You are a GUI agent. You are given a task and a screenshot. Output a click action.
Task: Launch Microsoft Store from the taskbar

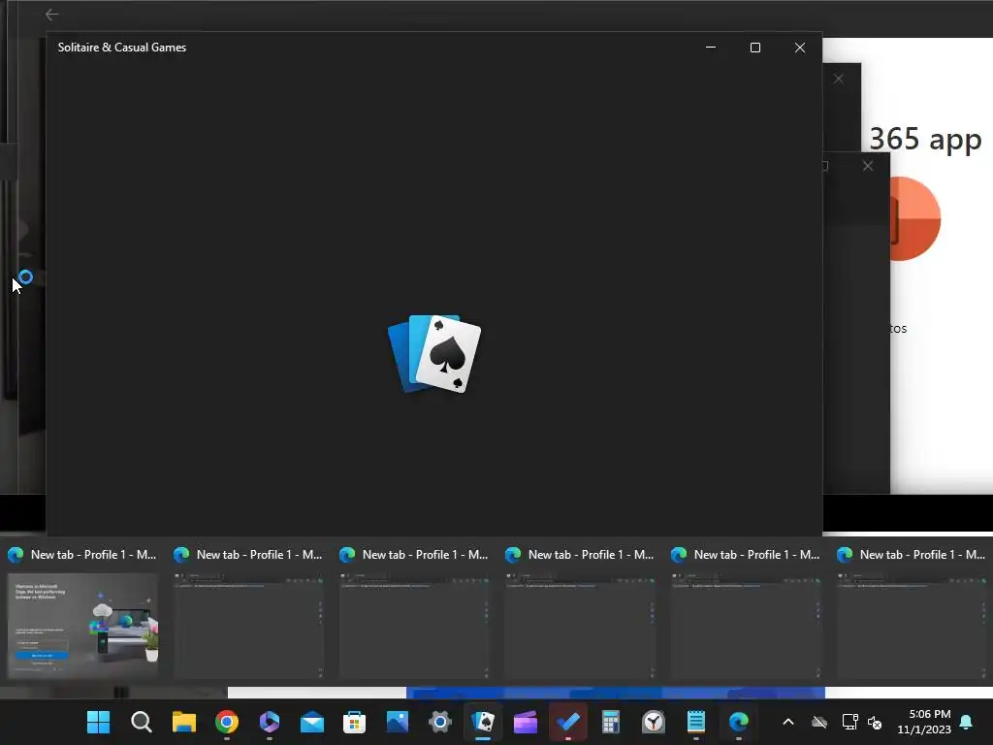point(355,722)
